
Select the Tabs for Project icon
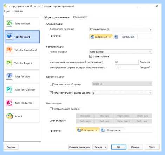(x=9, y=63)
